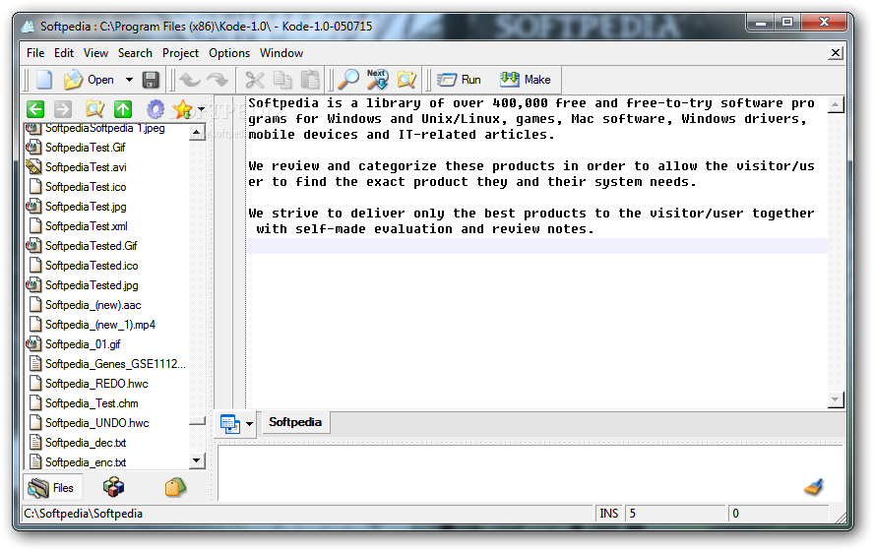
Task: Save file with the floppy disk icon
Action: 151,80
